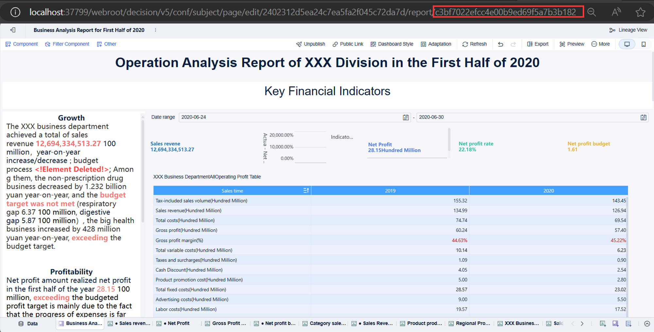Click the Lineage View link
The height and width of the screenshot is (332, 654).
[x=628, y=30]
